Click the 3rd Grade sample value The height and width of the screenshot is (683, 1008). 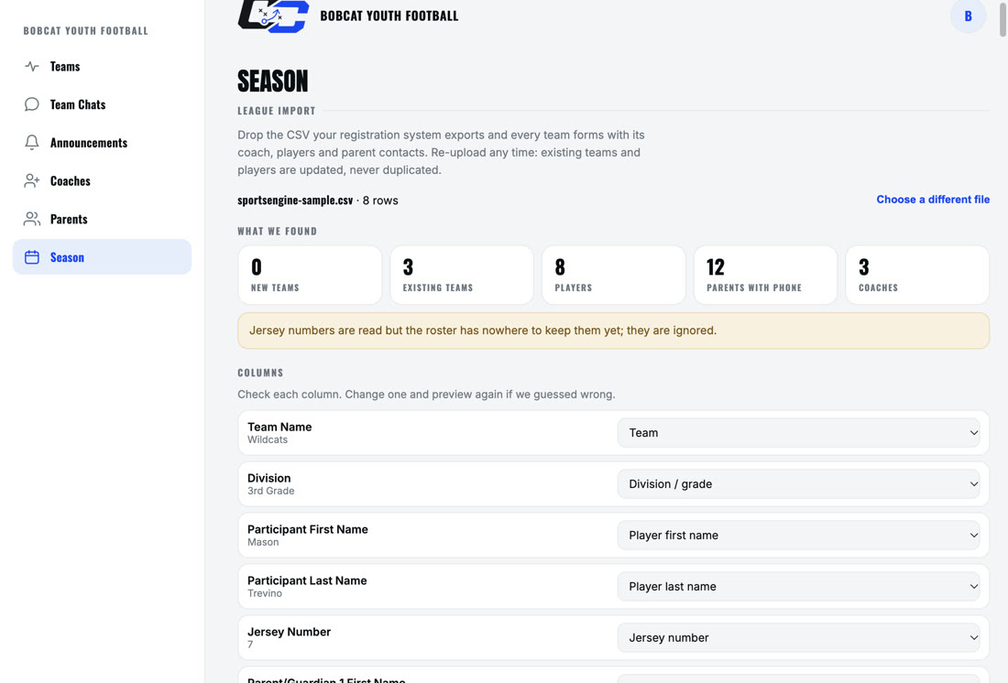coord(270,491)
